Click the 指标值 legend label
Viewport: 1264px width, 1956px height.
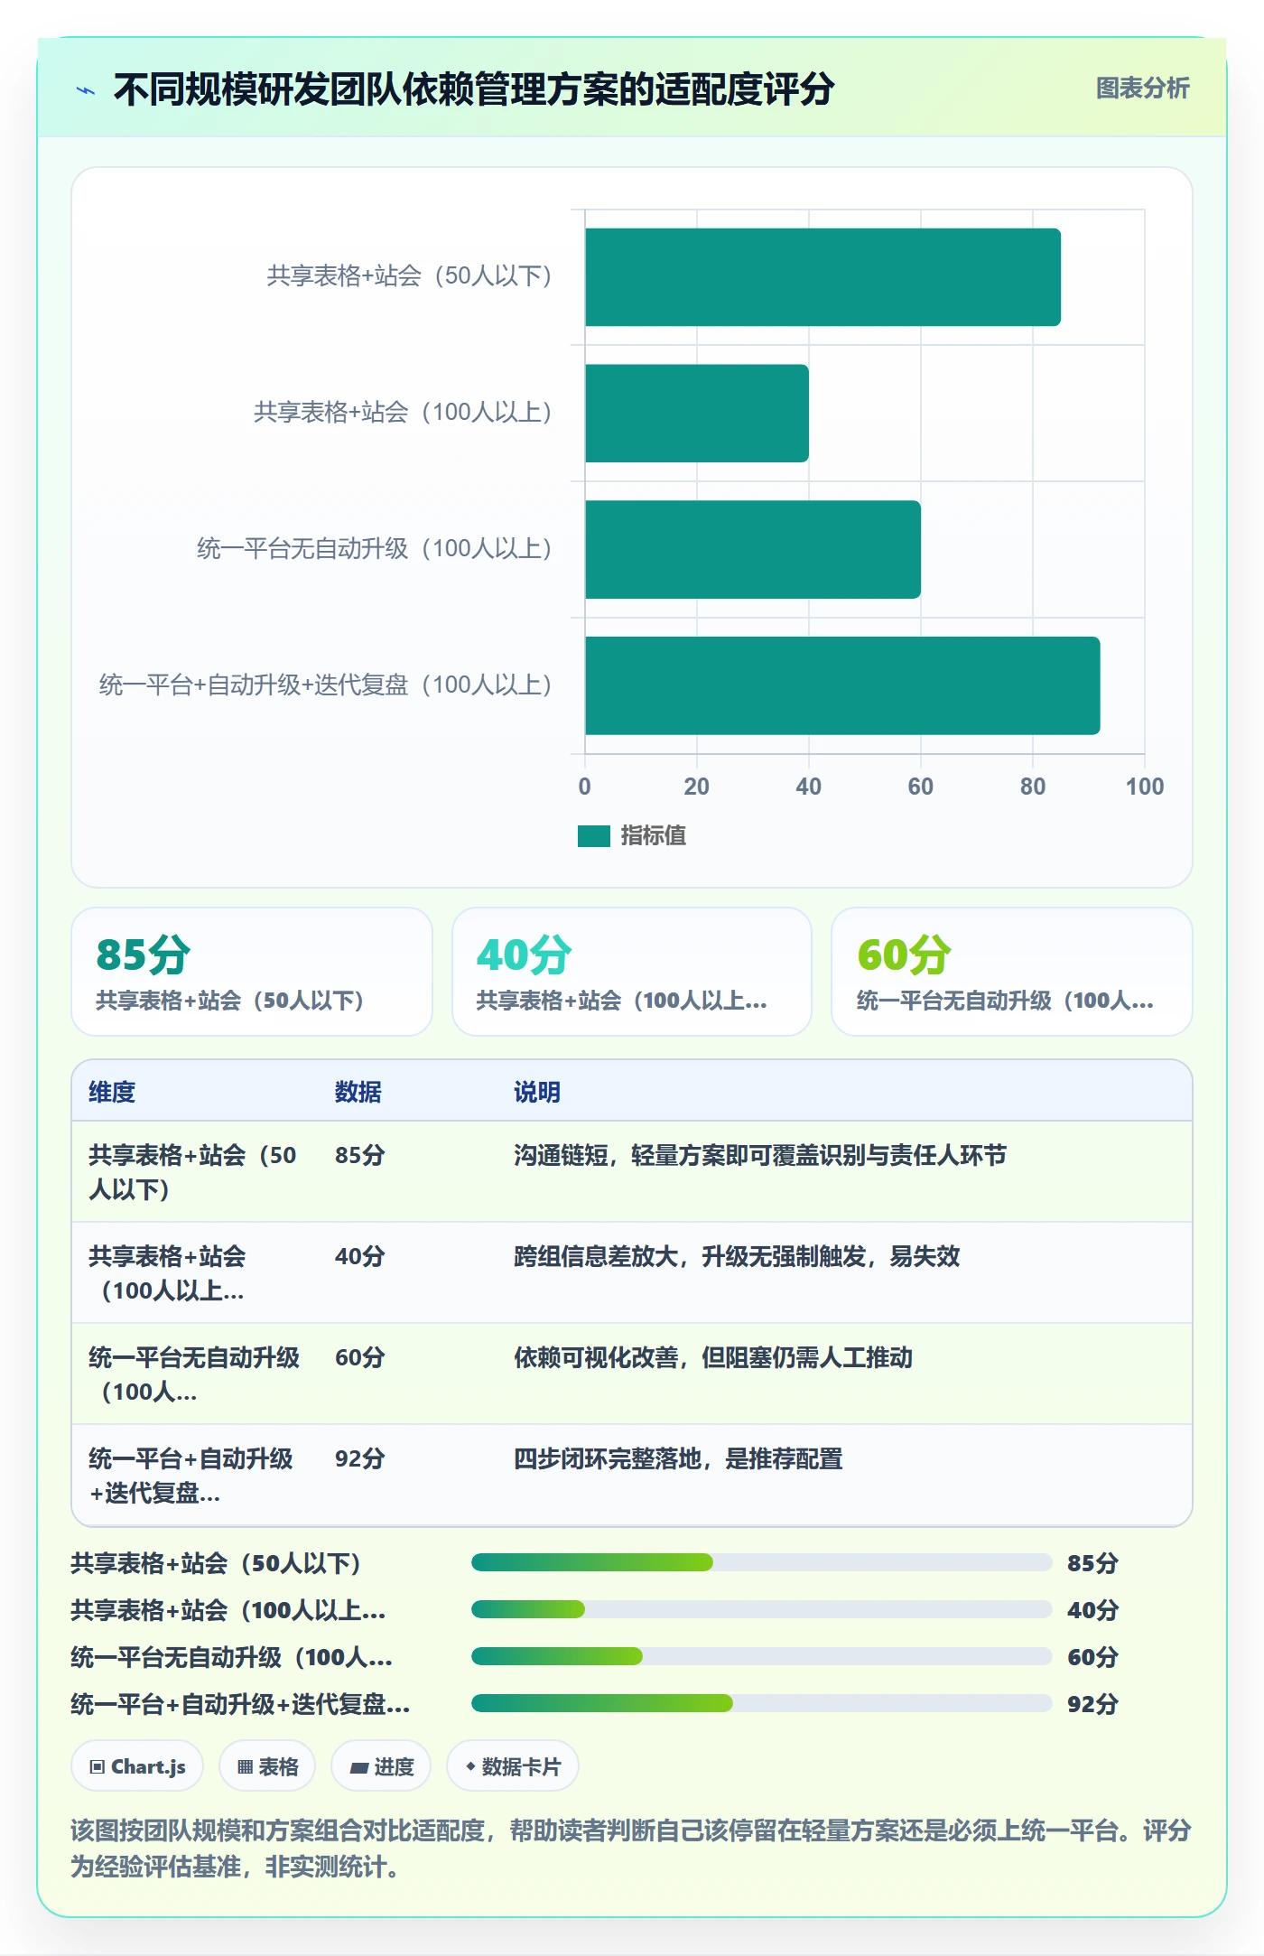click(x=654, y=836)
